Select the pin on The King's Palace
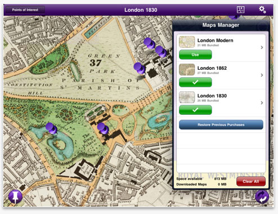Screen dimensions: 278x214 (x=102, y=128)
